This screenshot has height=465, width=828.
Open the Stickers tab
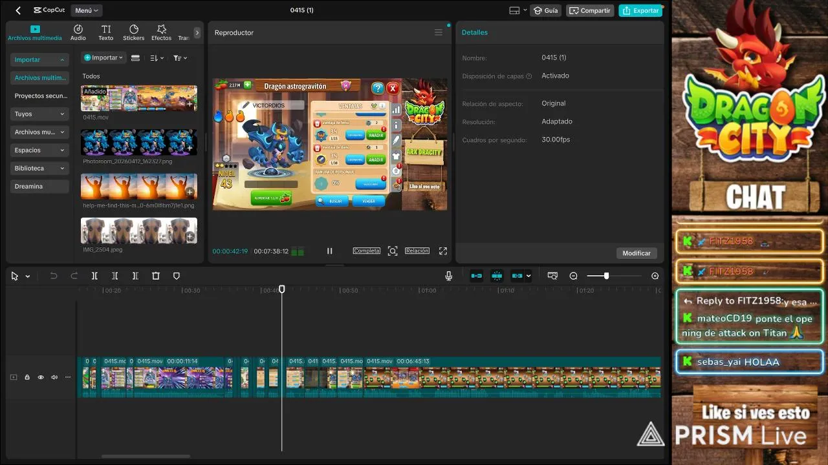(134, 33)
